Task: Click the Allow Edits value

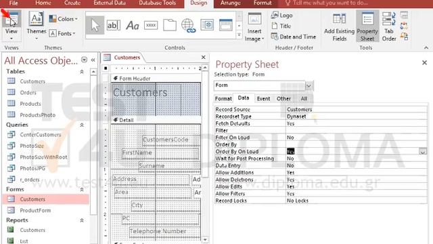Action: pyautogui.click(x=357, y=186)
